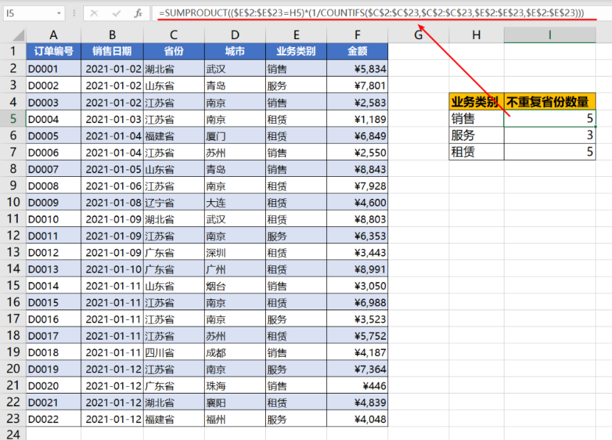
Task: Click the orange 业务类别 header in column H
Action: (476, 102)
